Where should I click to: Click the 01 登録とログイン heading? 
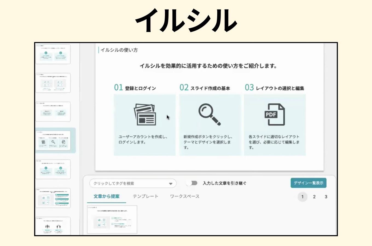click(x=135, y=88)
